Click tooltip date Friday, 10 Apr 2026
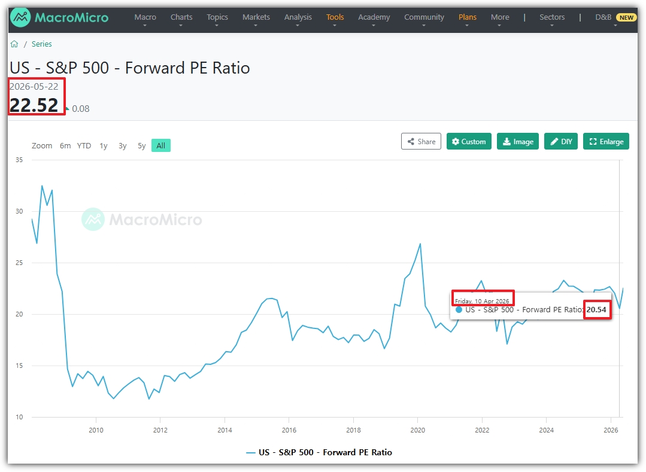646x472 pixels. coord(482,301)
